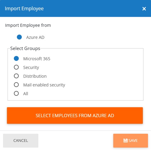Viewport: 151px width, 150px height.
Task: Click the Azure AD label text
Action: [35, 37]
